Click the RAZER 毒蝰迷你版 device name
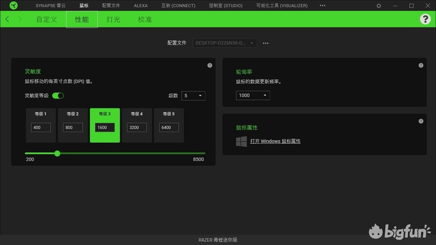Image resolution: width=436 pixels, height=245 pixels. click(218, 240)
